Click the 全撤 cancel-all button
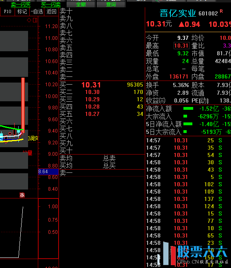This screenshot has height=268, width=231. coord(81,4)
